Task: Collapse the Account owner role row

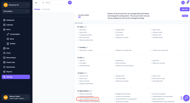Action: (x=75, y=16)
